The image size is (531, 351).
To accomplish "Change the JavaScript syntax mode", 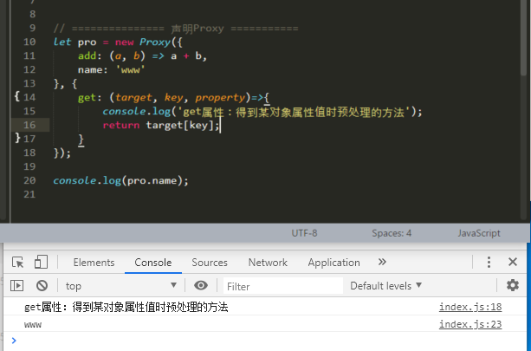I will [x=479, y=233].
